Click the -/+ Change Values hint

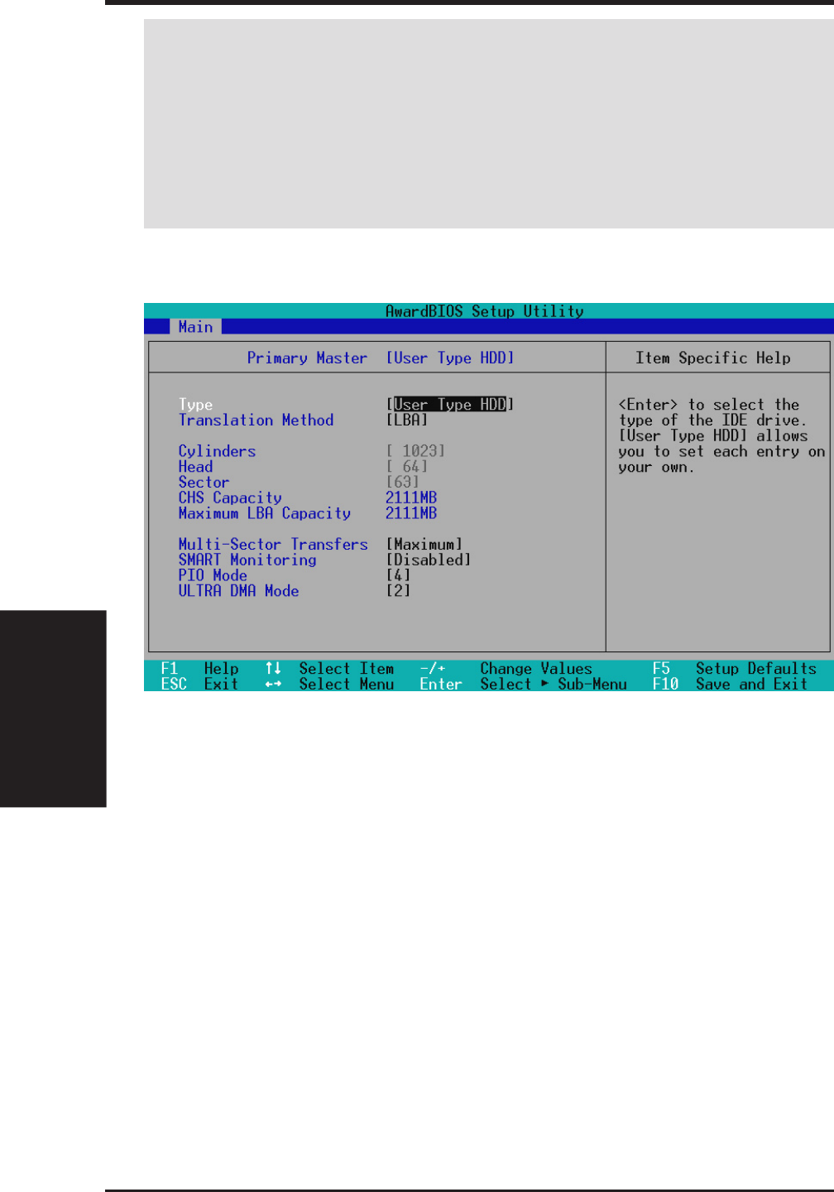coord(506,669)
